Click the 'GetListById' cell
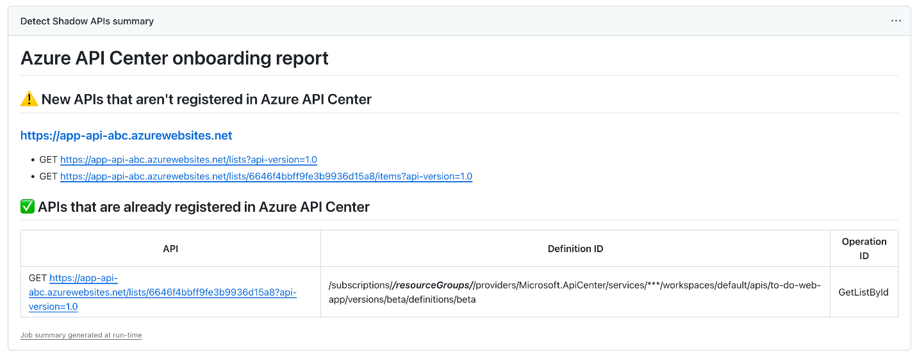This screenshot has width=917, height=359. click(x=864, y=292)
